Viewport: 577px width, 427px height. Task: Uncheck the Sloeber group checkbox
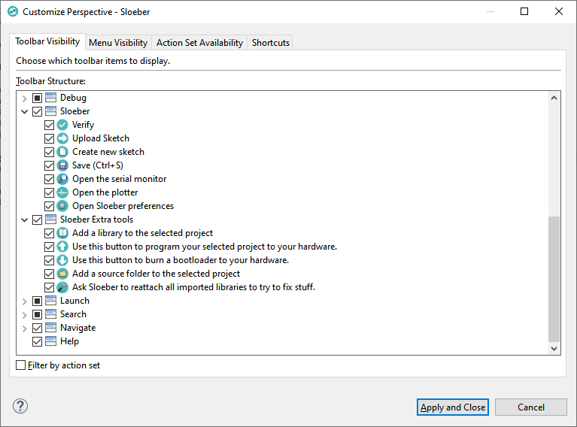coord(37,111)
